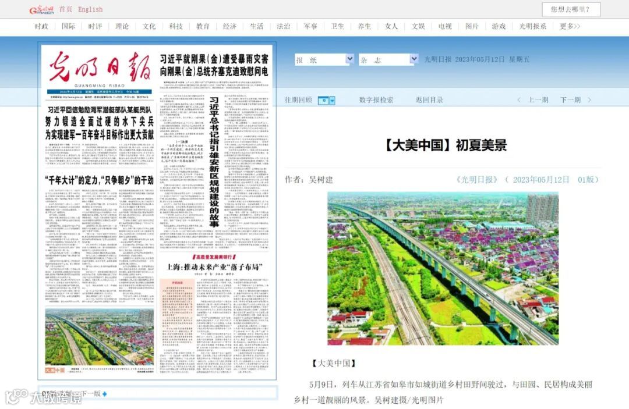Click the small railway photo on newspaper page
The width and height of the screenshot is (629, 409).
[x=100, y=337]
